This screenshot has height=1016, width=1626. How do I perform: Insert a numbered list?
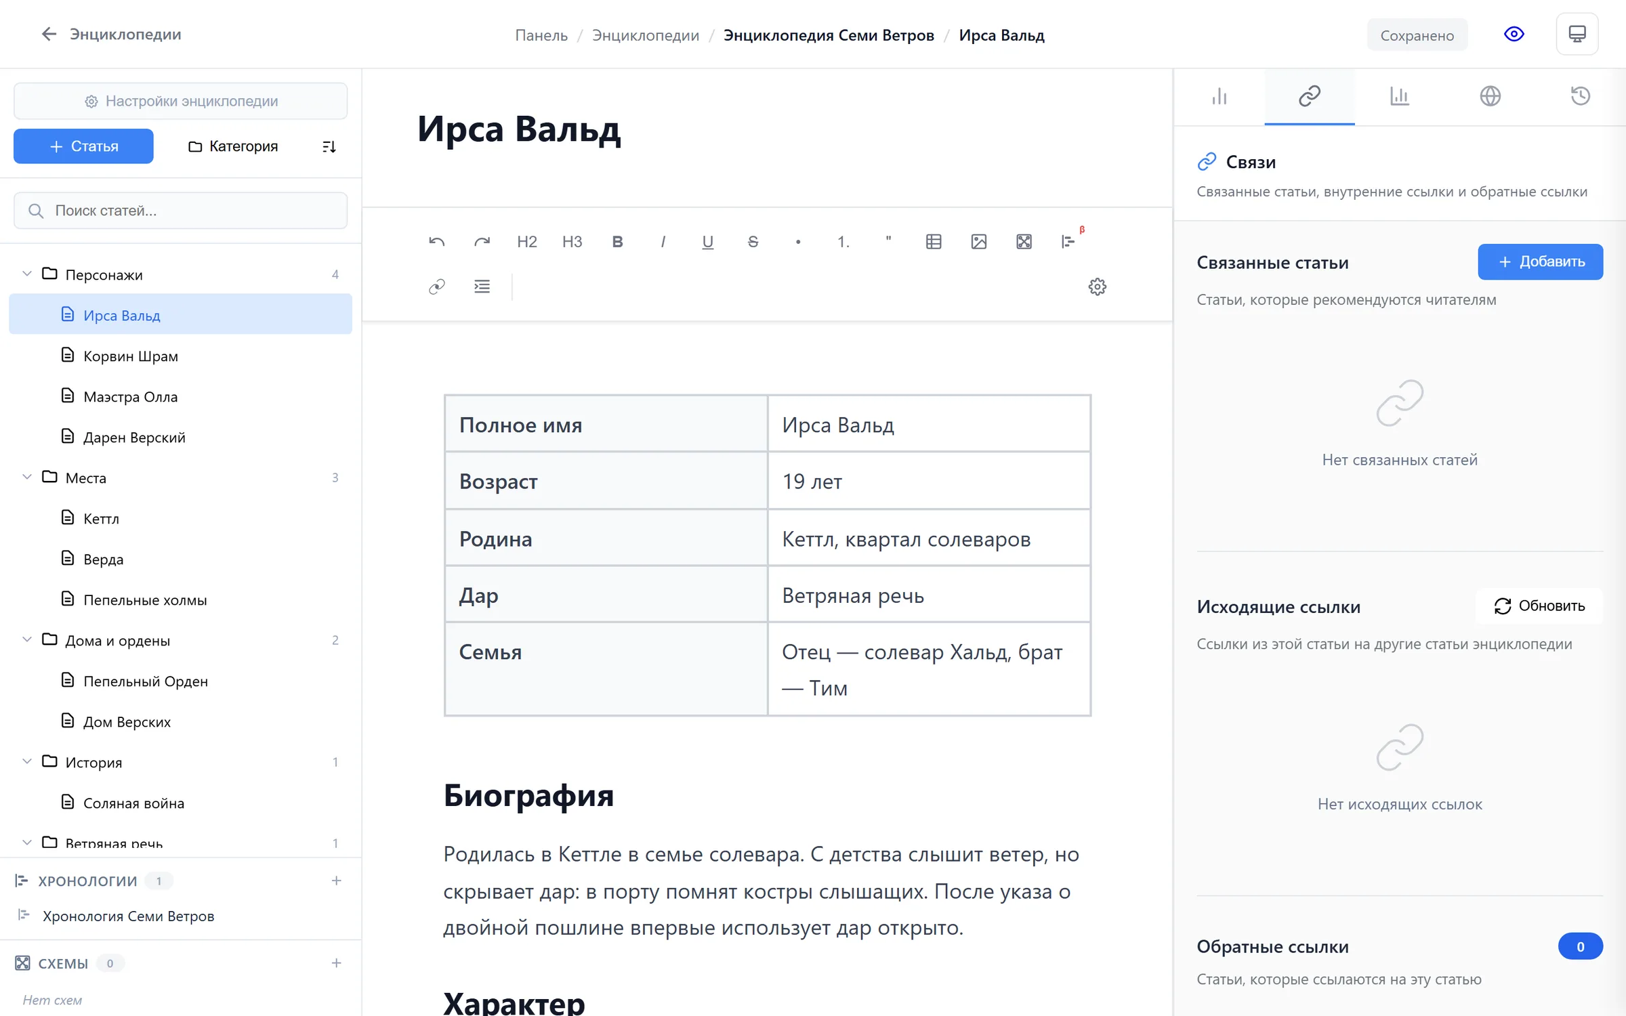click(843, 242)
